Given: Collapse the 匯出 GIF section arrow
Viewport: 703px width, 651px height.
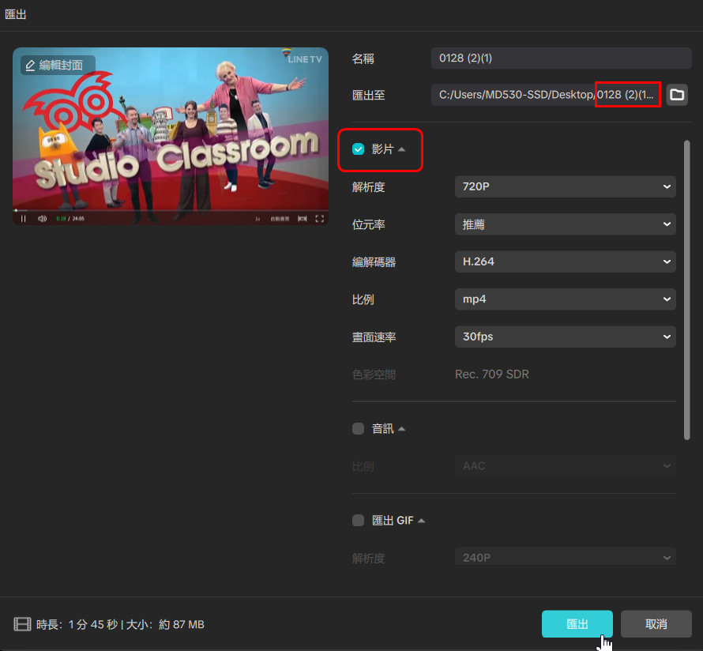Looking at the screenshot, I should coord(422,521).
